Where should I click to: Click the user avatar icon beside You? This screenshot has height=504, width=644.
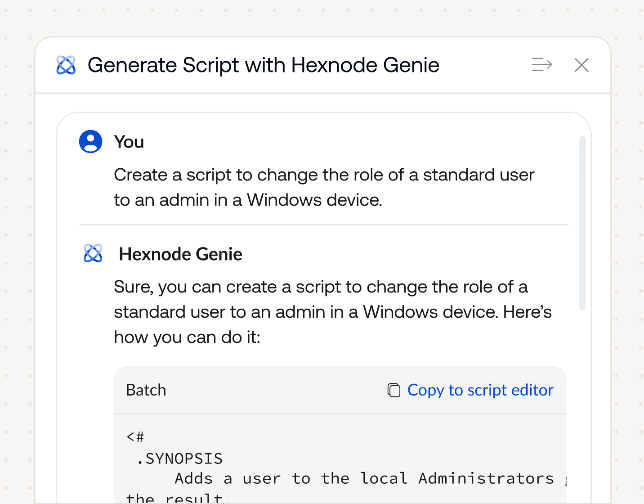[90, 142]
